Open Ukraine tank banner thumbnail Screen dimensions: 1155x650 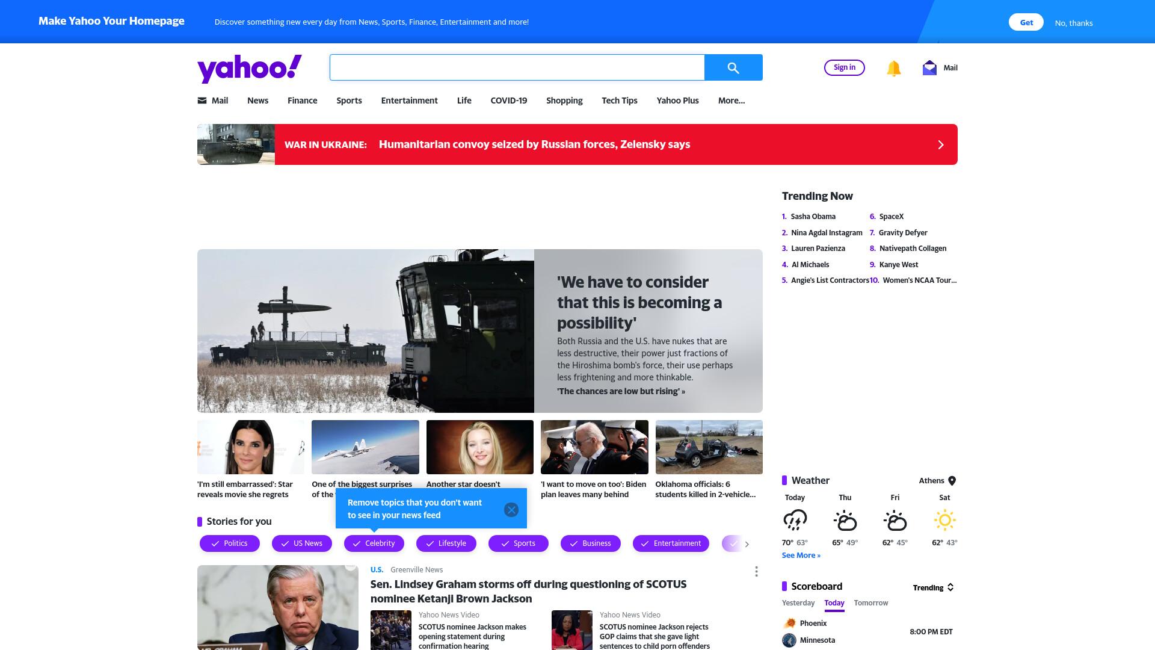[x=236, y=144]
